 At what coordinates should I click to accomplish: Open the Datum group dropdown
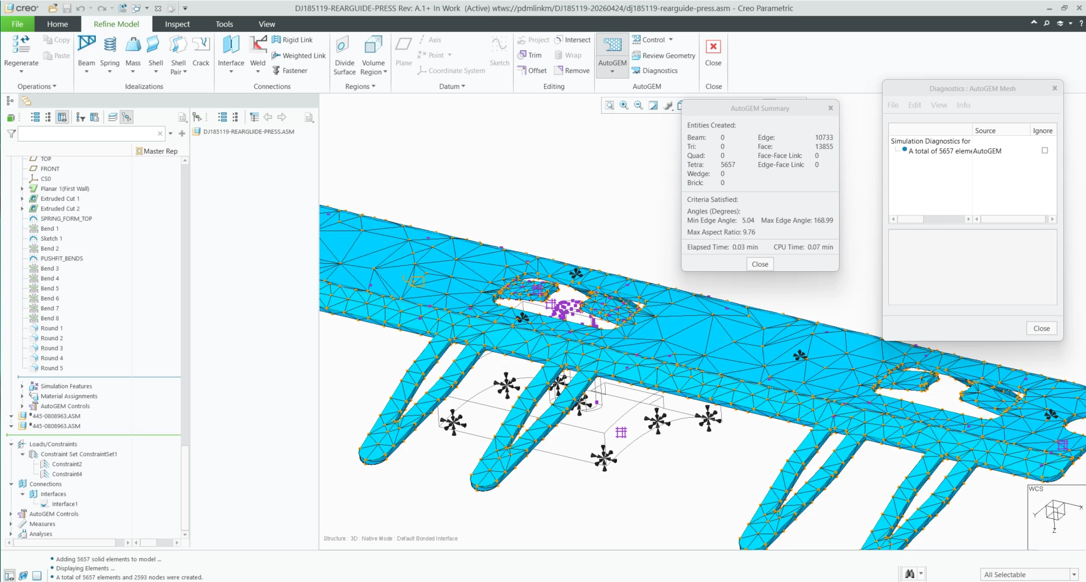pos(452,87)
